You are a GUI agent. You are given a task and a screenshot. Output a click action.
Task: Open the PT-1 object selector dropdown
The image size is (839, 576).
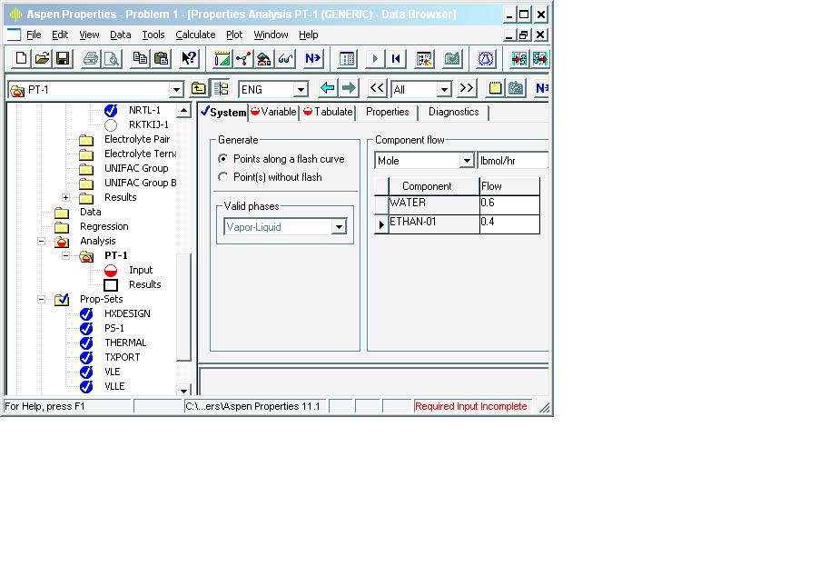coord(176,90)
